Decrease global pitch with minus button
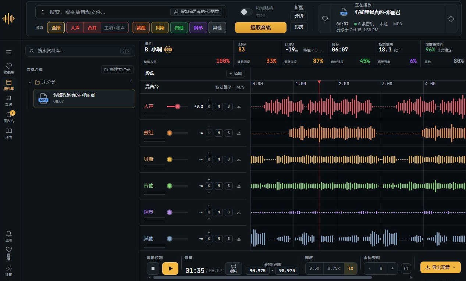 coord(369,269)
